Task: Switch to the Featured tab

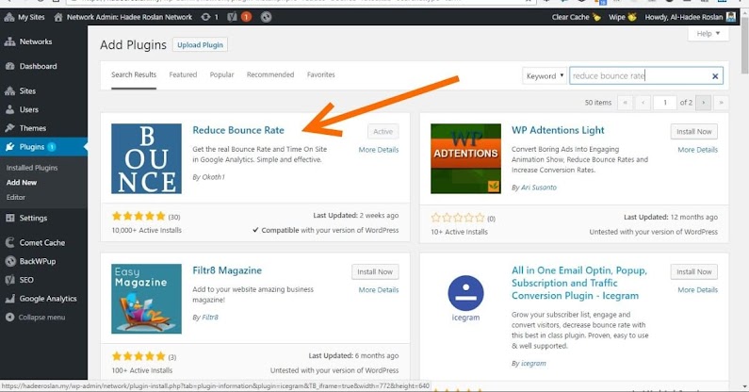Action: [x=183, y=74]
